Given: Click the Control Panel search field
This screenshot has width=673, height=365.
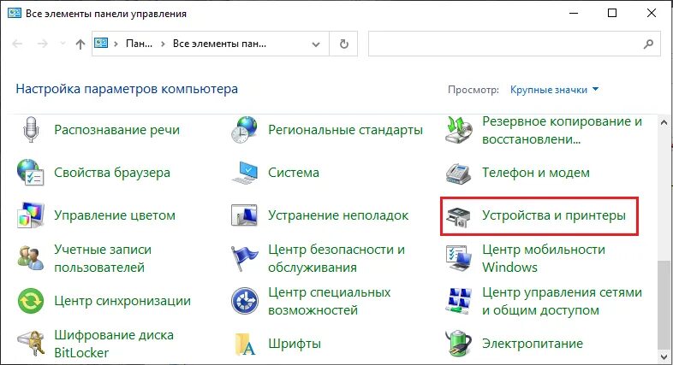Looking at the screenshot, I should tap(515, 44).
